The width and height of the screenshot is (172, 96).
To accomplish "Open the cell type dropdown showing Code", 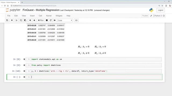I will point(65,20).
